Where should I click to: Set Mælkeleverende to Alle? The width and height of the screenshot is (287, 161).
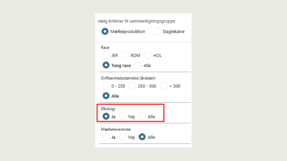[x=142, y=137]
